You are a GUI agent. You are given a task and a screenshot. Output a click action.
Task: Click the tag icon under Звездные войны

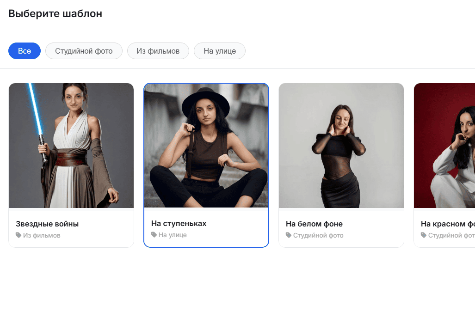(19, 235)
